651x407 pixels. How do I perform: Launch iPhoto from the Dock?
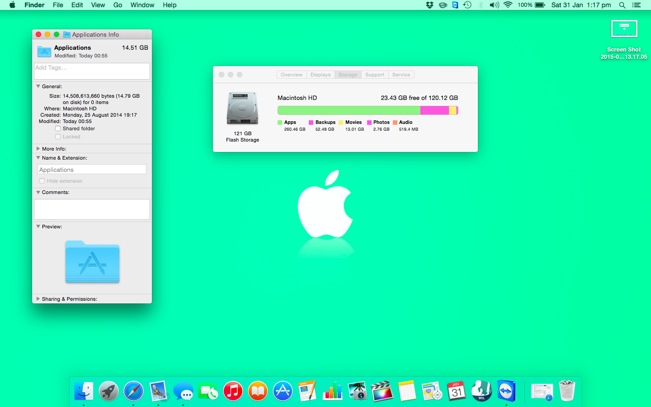point(358,391)
